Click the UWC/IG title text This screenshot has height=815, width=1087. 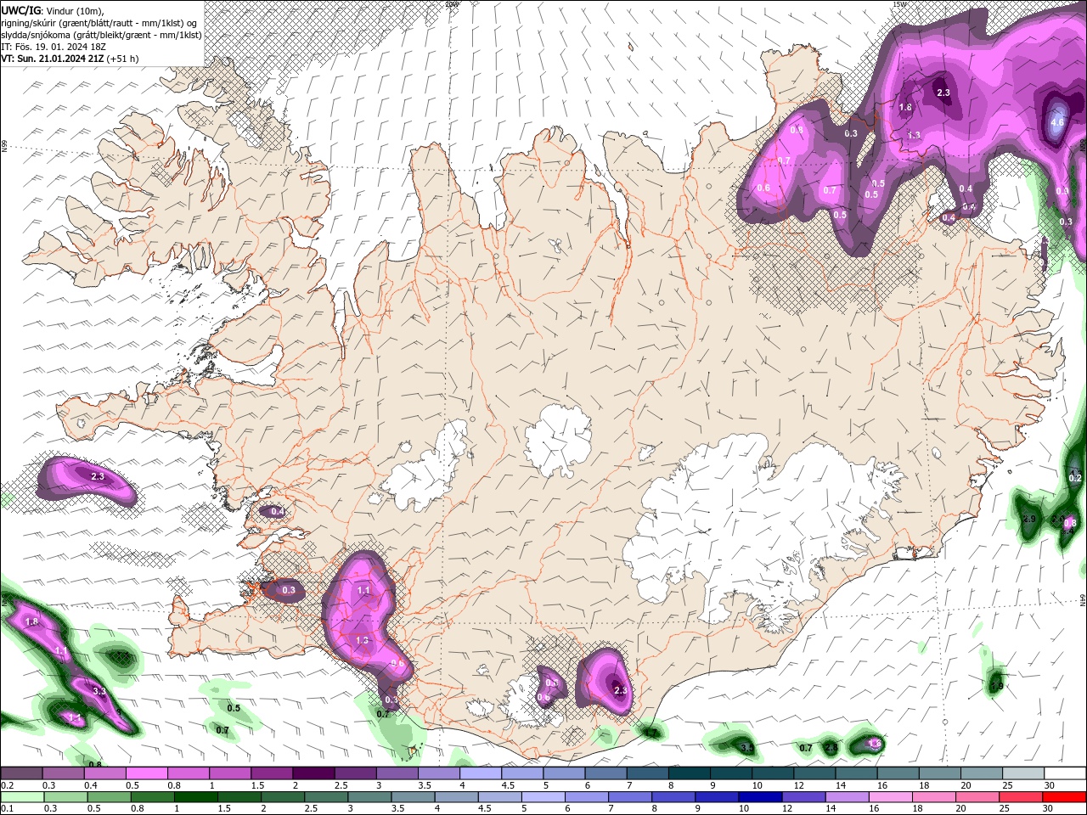pyautogui.click(x=20, y=10)
